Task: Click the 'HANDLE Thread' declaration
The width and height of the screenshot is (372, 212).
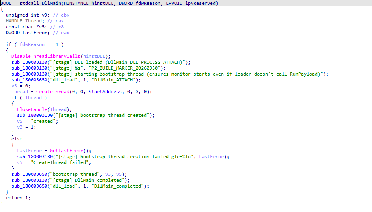Action: click(x=25, y=21)
